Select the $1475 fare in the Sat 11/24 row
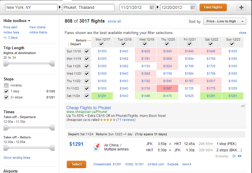Image resolution: width=252 pixels, height=173 pixels. [x=167, y=96]
